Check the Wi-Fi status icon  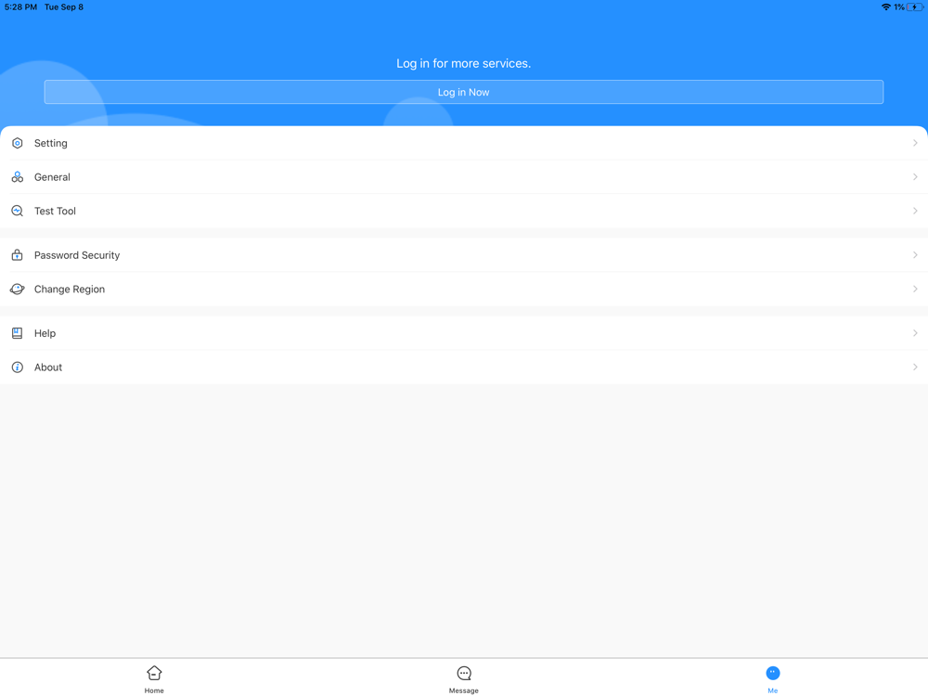(886, 7)
